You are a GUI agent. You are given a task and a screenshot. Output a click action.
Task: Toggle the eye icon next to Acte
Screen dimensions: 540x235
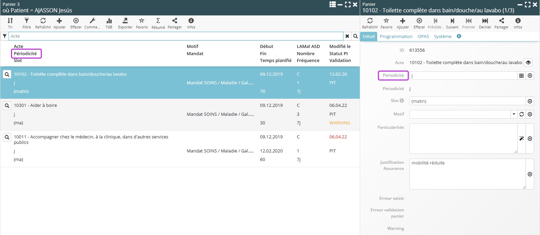(528, 63)
